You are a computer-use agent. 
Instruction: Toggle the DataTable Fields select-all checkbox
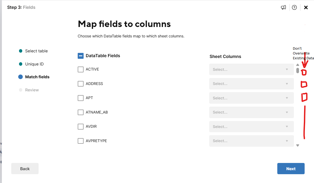pos(80,56)
